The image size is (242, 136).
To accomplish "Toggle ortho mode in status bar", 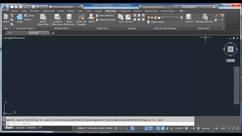I will coord(128,128).
